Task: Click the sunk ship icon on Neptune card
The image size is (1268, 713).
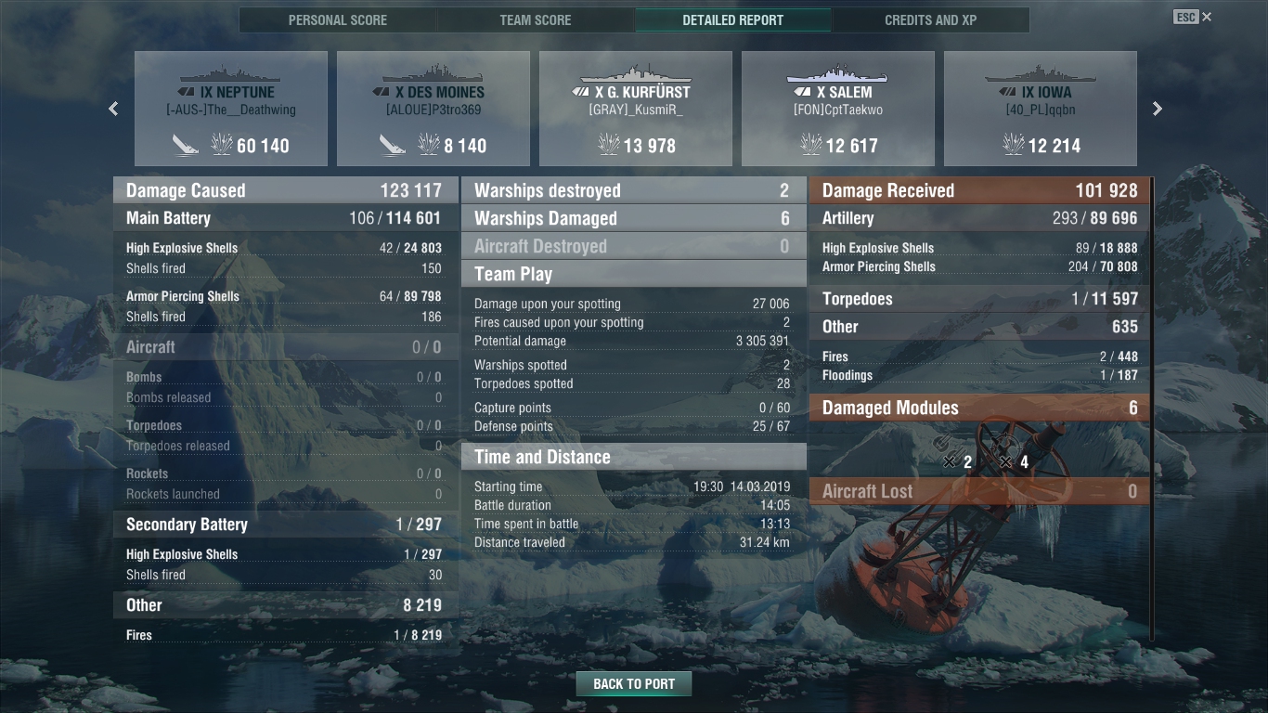Action: 186,145
